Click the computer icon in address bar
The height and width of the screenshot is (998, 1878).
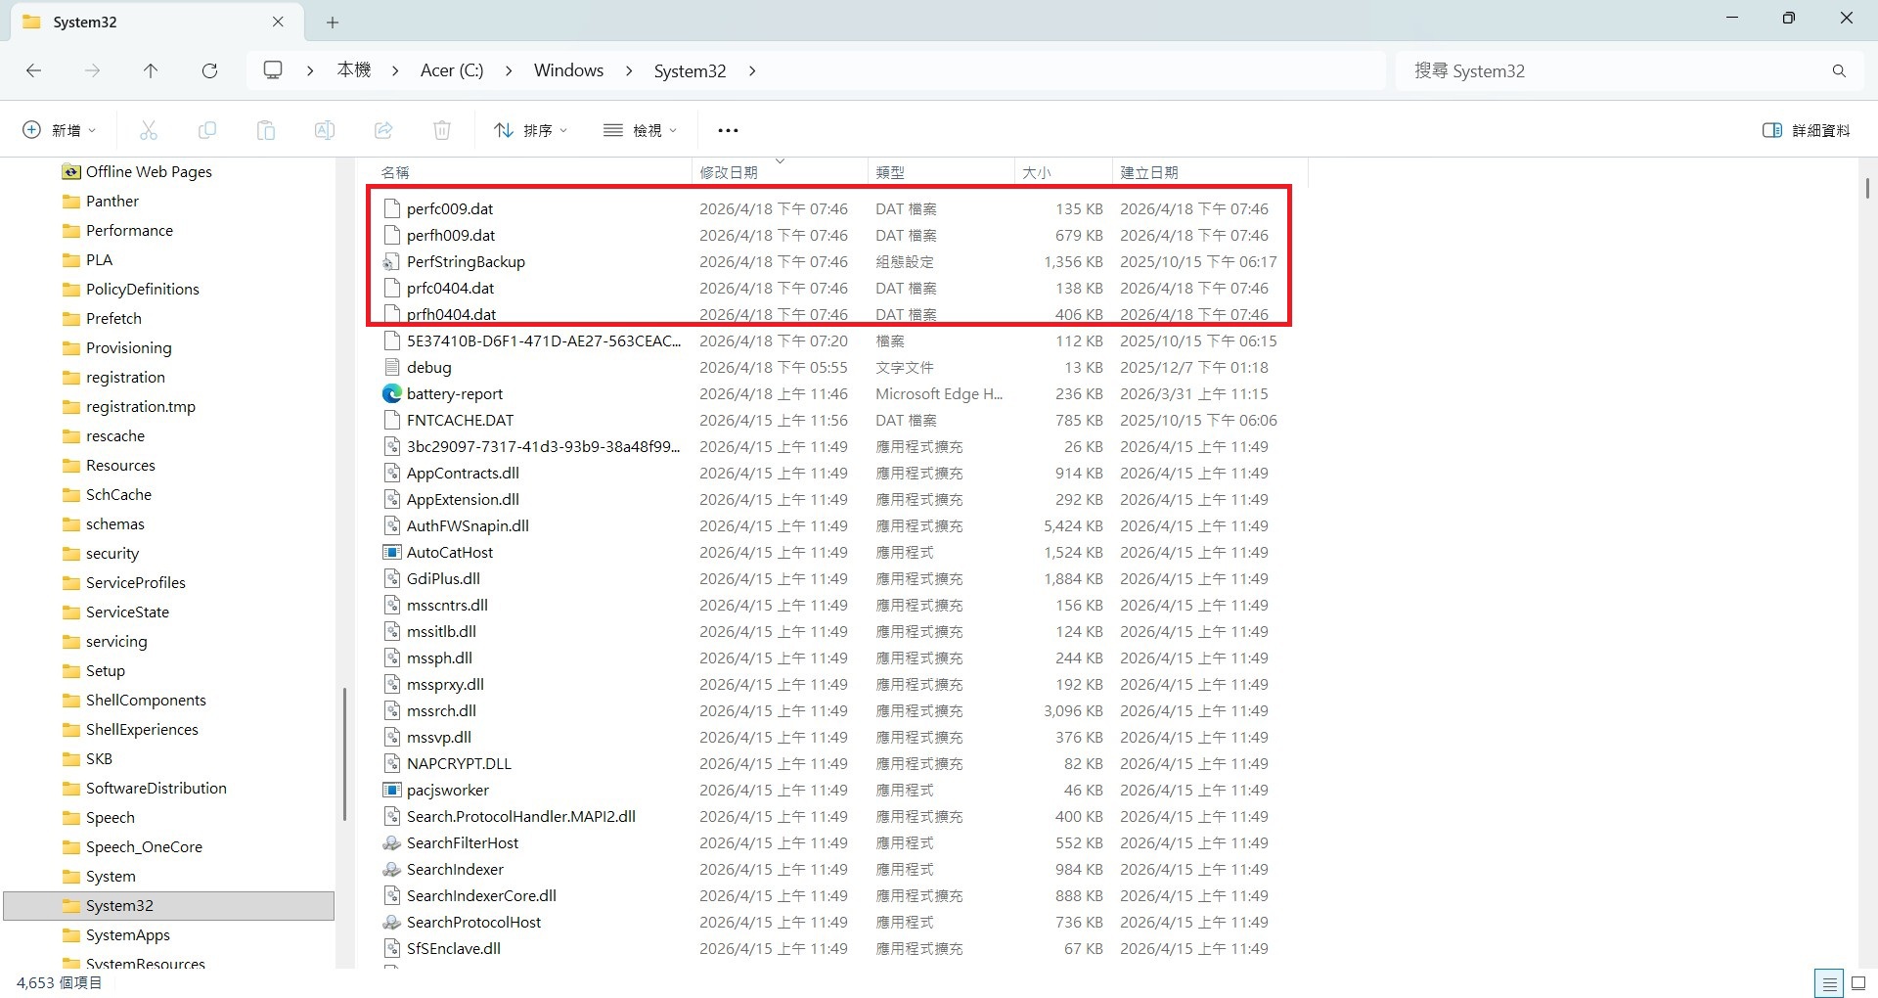273,70
